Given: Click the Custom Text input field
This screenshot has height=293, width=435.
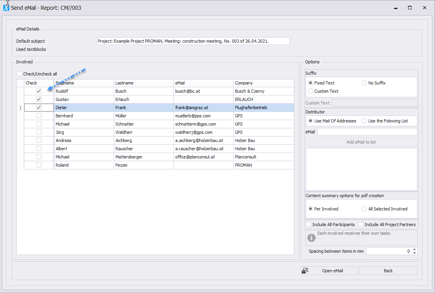Looking at the screenshot, I should coord(374,103).
